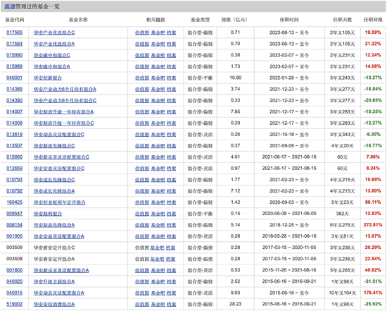
Task: Open 华安成长先锋混合A fund name link
Action: point(54,191)
